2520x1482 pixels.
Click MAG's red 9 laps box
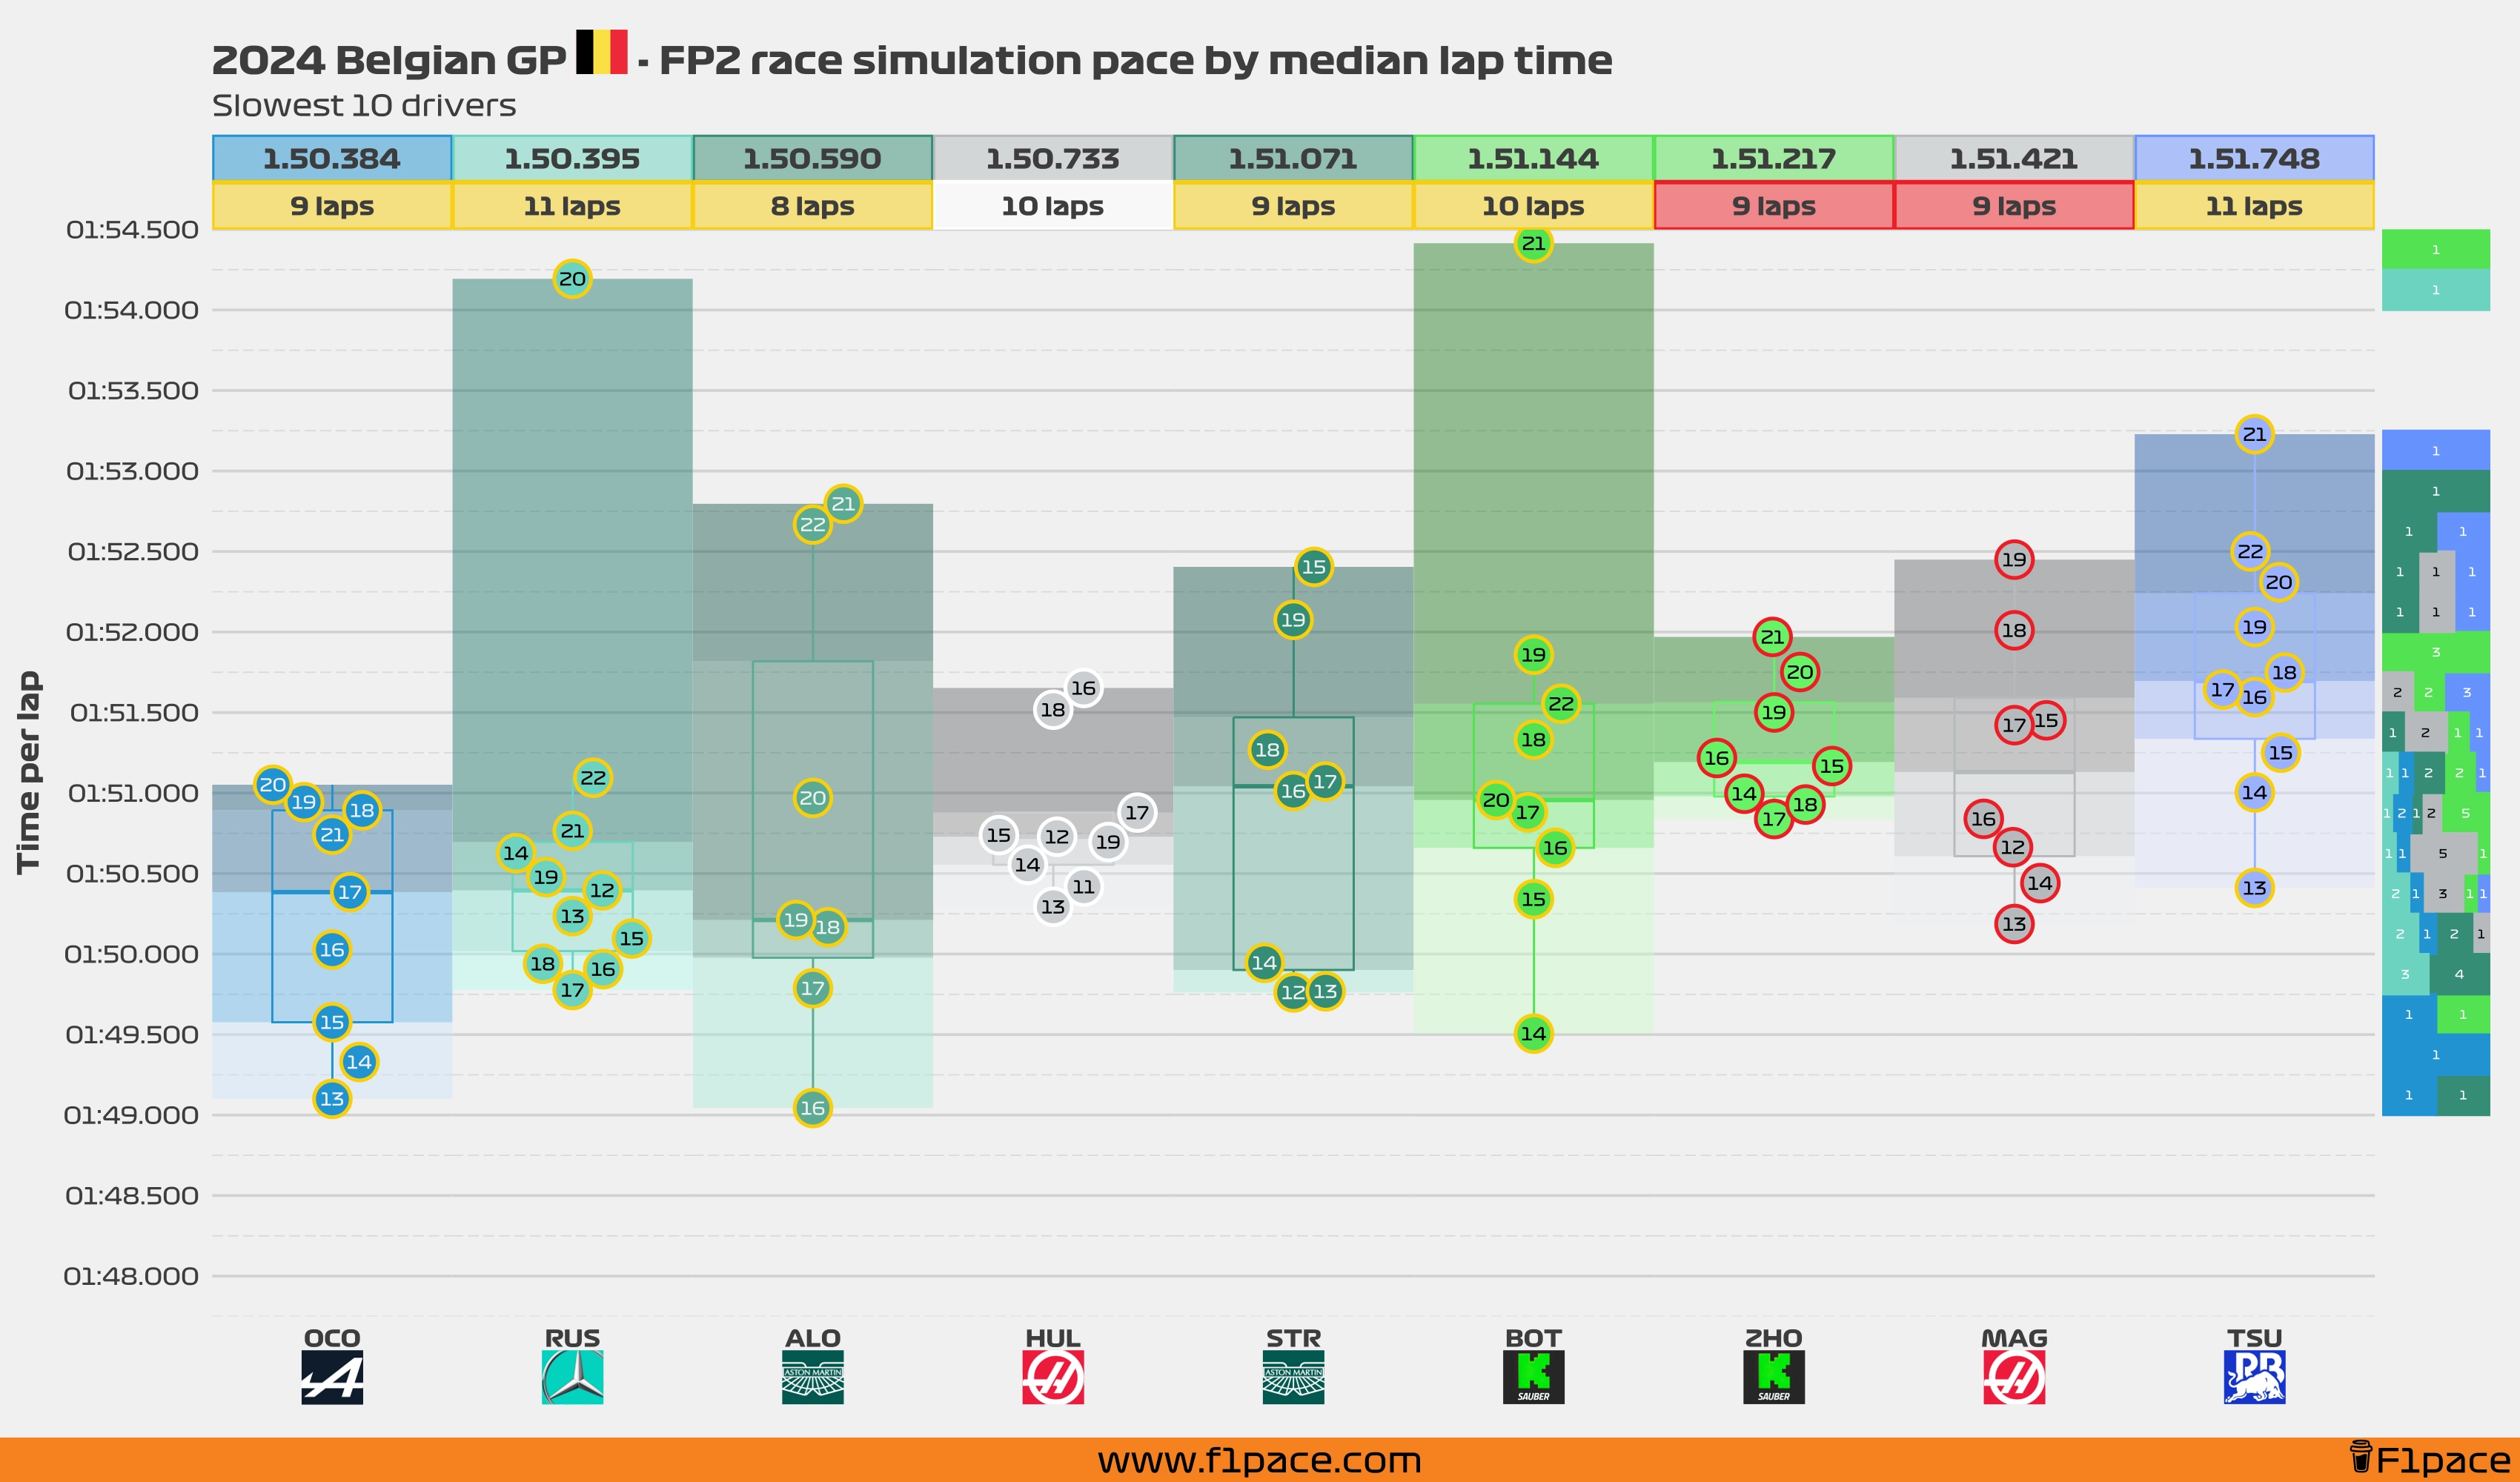pos(2014,206)
